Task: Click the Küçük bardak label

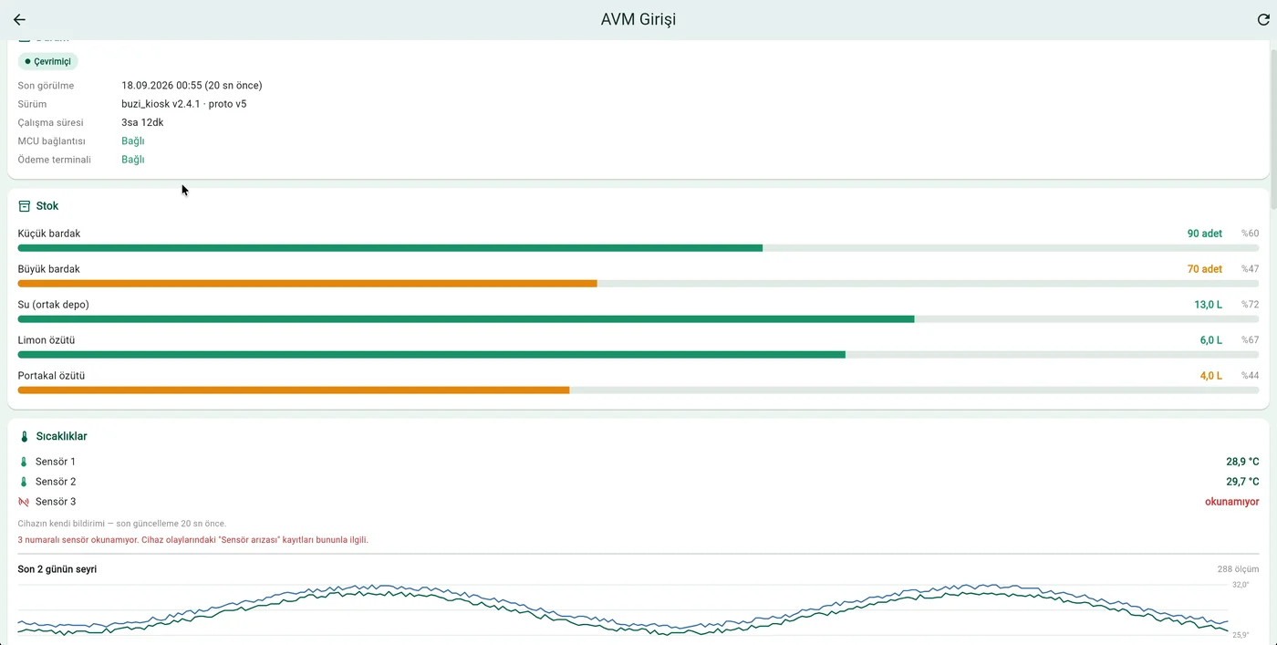Action: (49, 234)
